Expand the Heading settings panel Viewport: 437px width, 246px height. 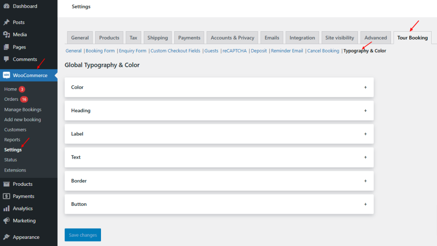[365, 111]
